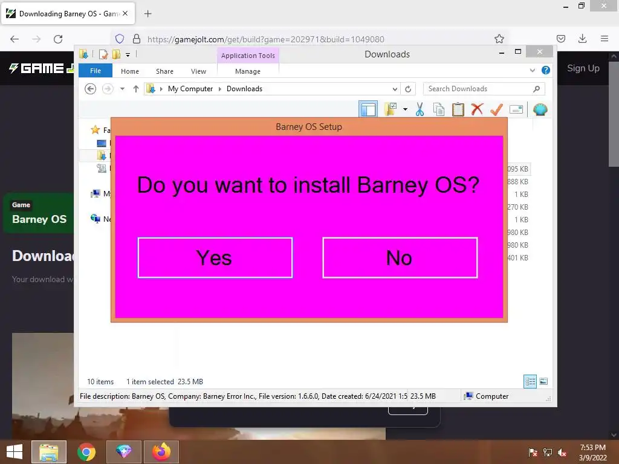619x464 pixels.
Task: Open the Home ribbon tab
Action: click(x=130, y=71)
